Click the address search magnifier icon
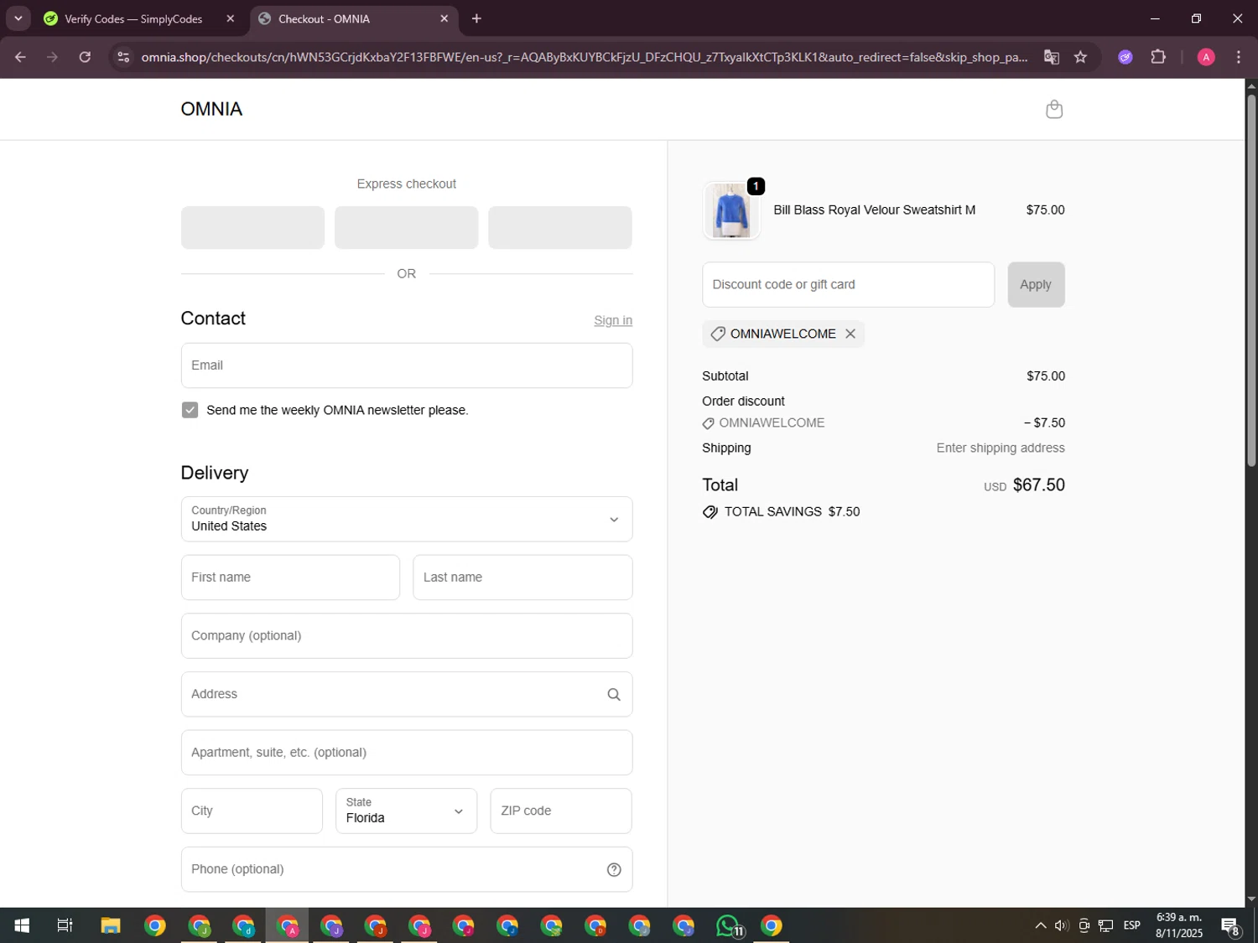1258x943 pixels. click(x=614, y=694)
